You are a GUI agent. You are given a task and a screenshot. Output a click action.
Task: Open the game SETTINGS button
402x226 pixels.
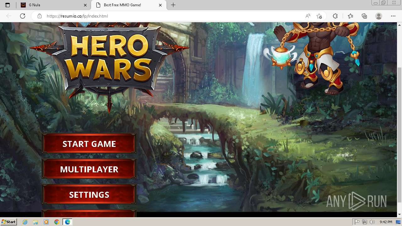click(x=89, y=194)
